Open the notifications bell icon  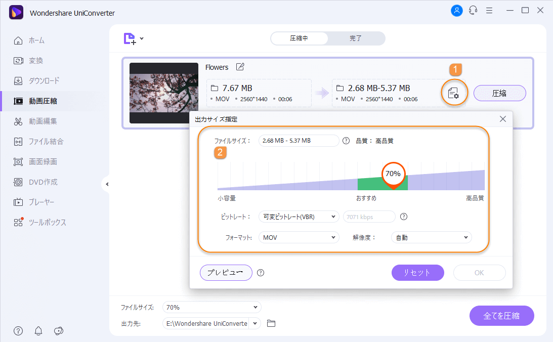(x=38, y=331)
